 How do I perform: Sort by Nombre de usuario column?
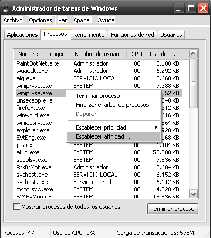(x=98, y=54)
